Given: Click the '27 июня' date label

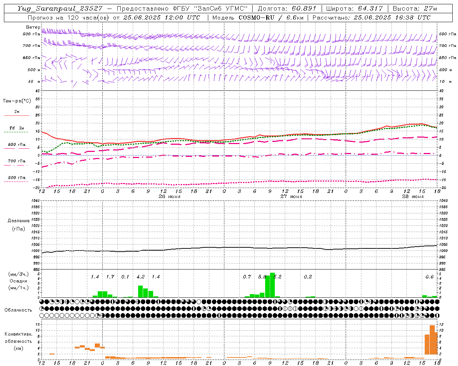Looking at the screenshot, I should tap(291, 197).
